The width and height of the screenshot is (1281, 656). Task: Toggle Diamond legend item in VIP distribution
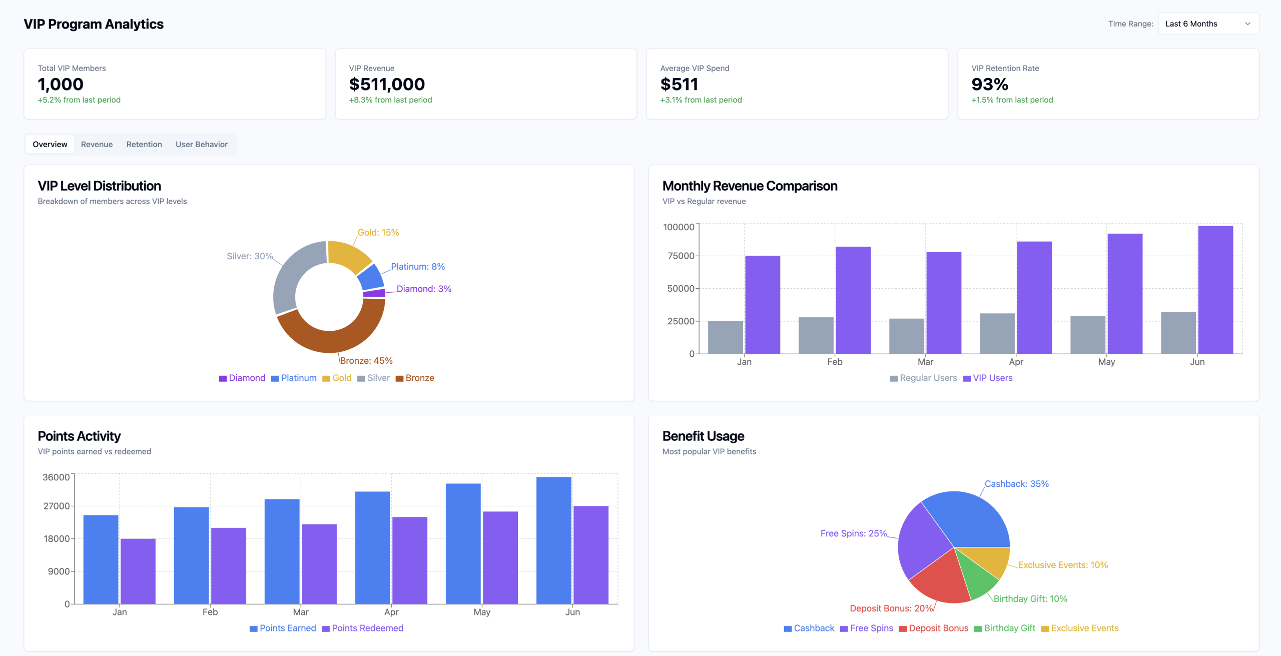(x=247, y=378)
